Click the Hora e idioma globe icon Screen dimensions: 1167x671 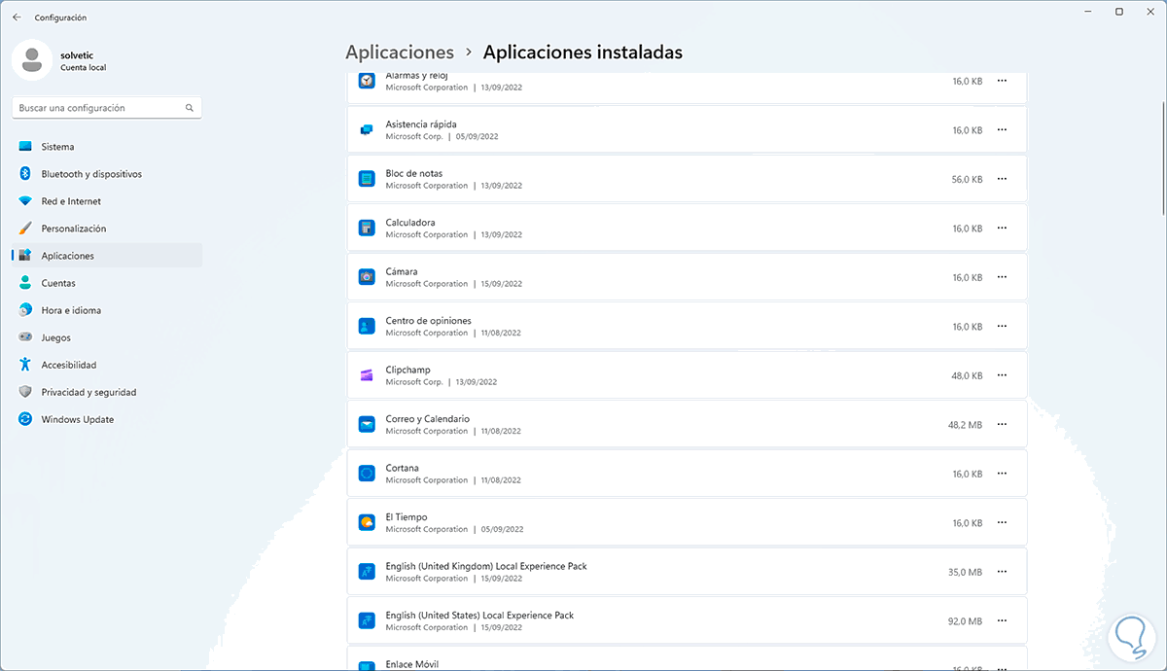tap(25, 310)
